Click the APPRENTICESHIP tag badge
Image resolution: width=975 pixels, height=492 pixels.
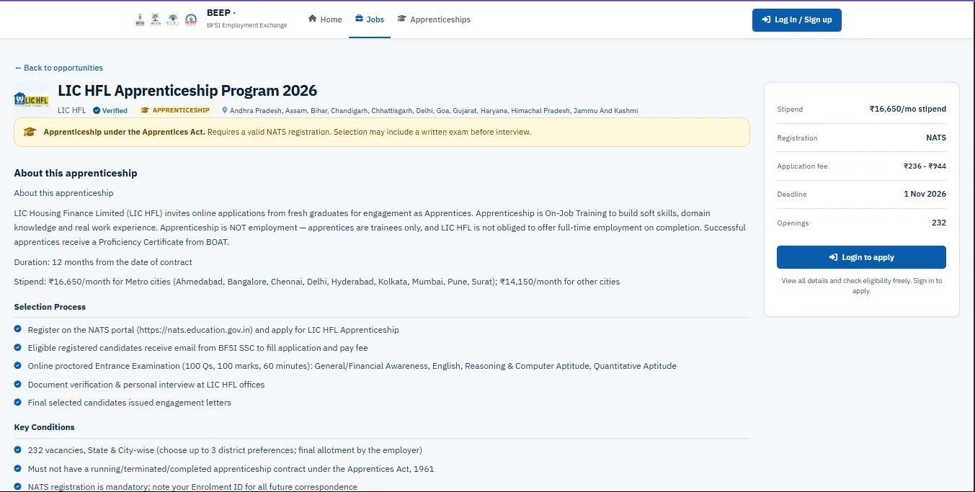175,110
